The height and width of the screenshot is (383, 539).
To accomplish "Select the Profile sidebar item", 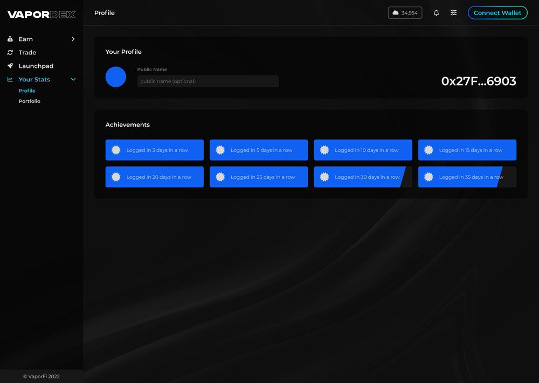I will coord(27,91).
